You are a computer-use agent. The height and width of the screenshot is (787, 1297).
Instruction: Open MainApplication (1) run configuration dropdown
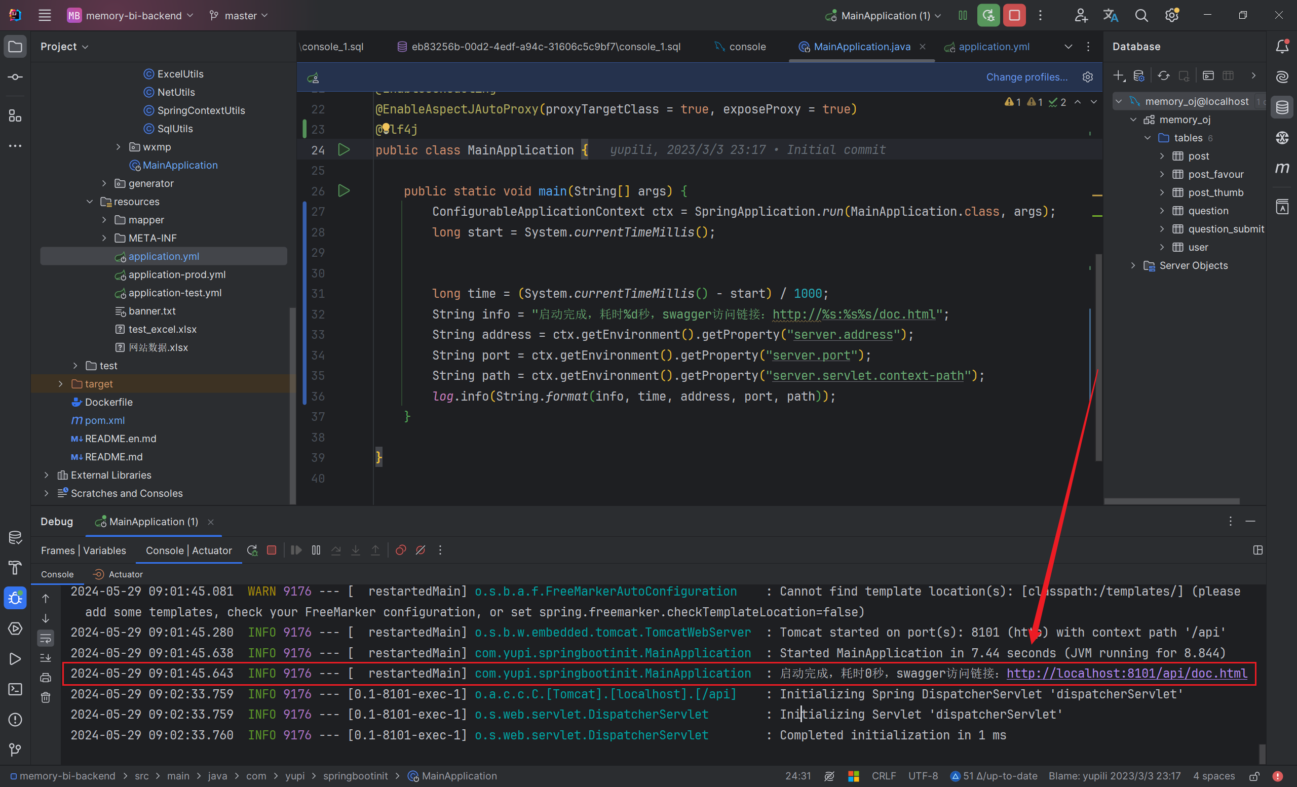(x=884, y=16)
